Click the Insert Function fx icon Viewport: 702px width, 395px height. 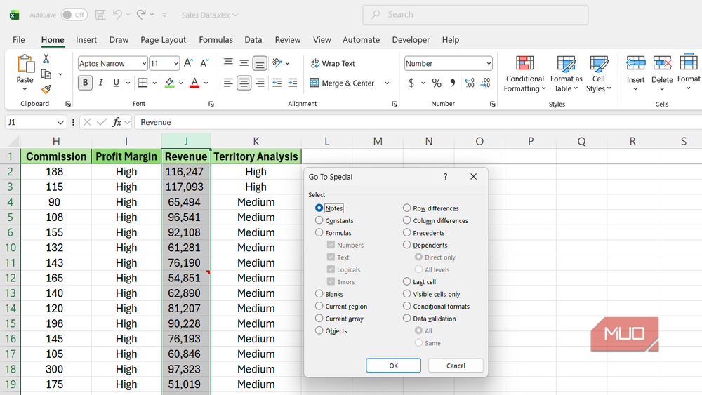117,122
